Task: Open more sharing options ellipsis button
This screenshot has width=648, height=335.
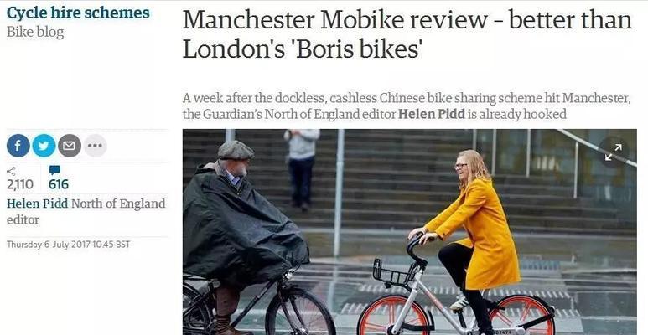Action: tap(95, 146)
